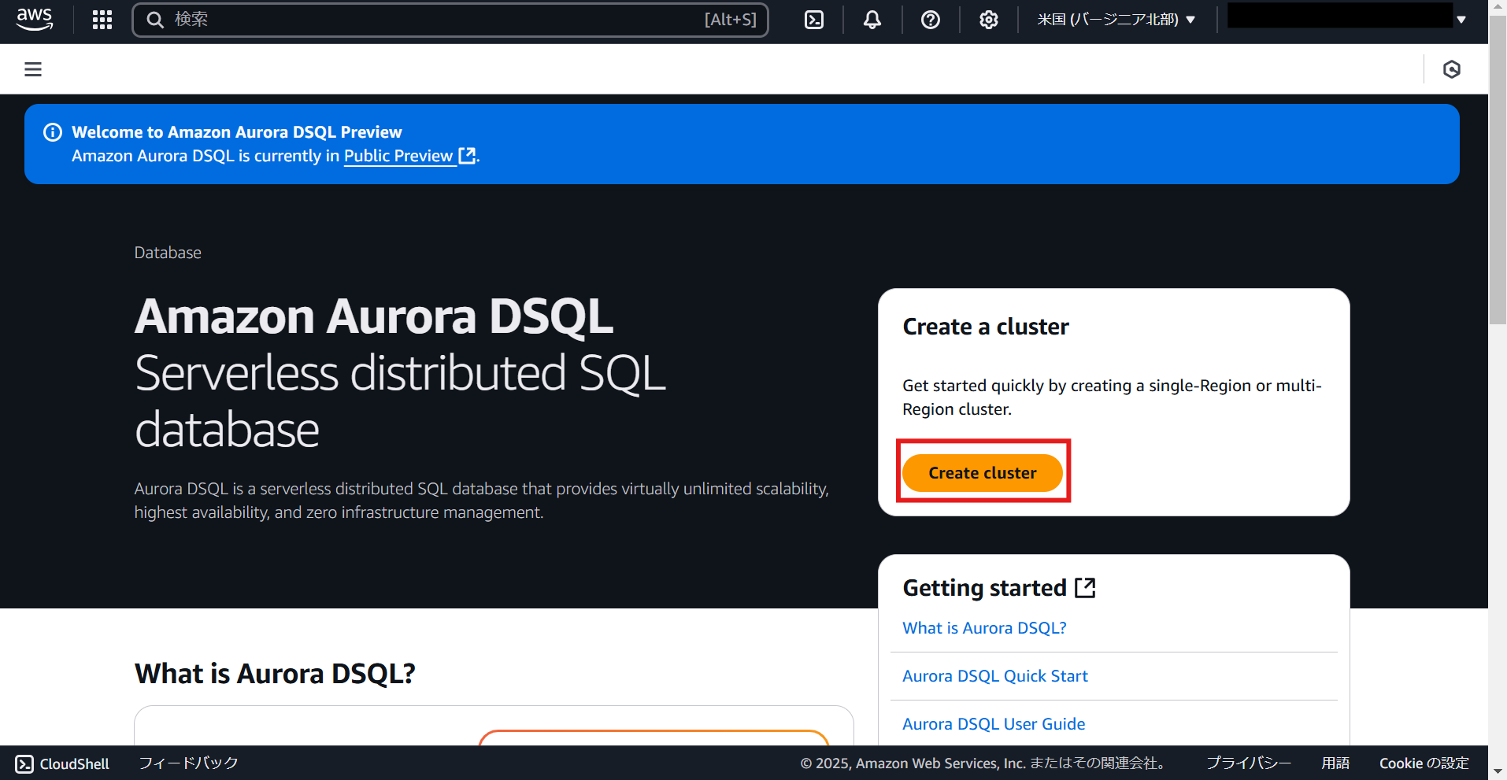Click the Database breadcrumb text
Screen dimensions: 1507x780
coord(168,253)
